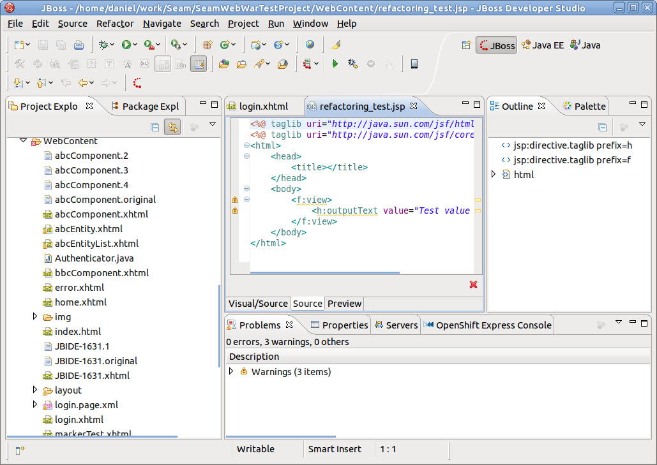The height and width of the screenshot is (465, 657).
Task: Click the editor's horizontal scrollbar
Action: (x=324, y=272)
